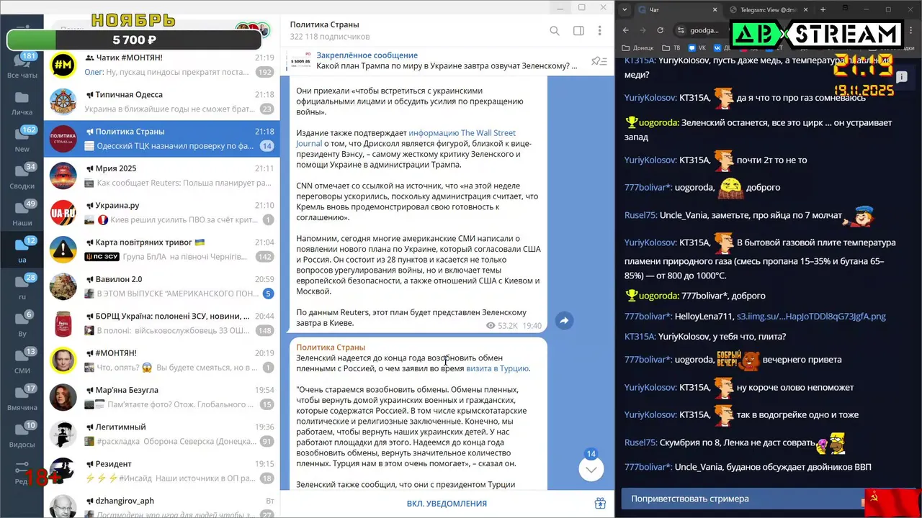View site information icon in address bar
The image size is (922, 518).
pyautogui.click(x=681, y=30)
